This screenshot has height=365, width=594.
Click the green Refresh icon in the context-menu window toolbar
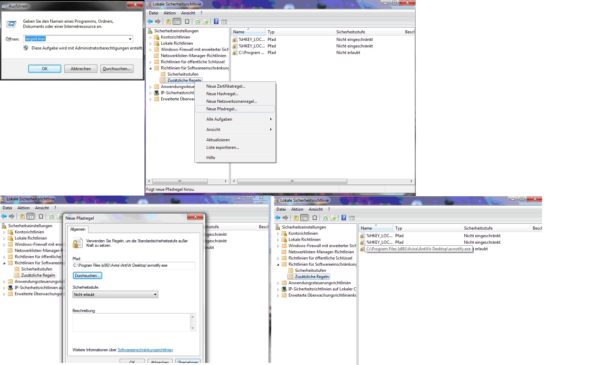(x=198, y=22)
